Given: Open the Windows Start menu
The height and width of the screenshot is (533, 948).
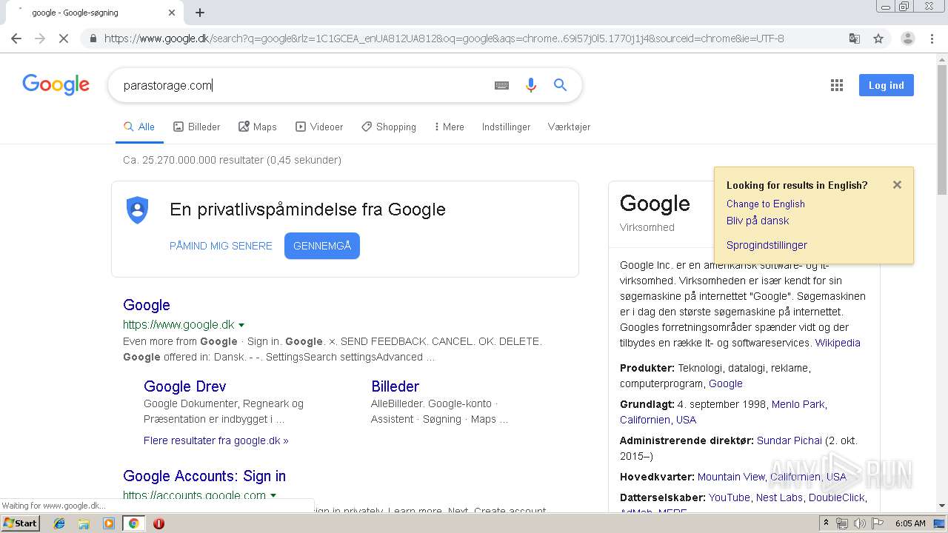Looking at the screenshot, I should (x=21, y=523).
